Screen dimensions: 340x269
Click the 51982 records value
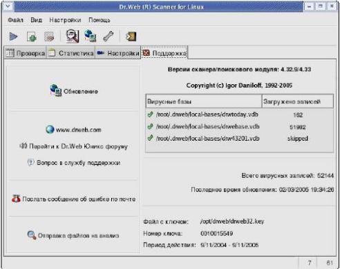(298, 127)
